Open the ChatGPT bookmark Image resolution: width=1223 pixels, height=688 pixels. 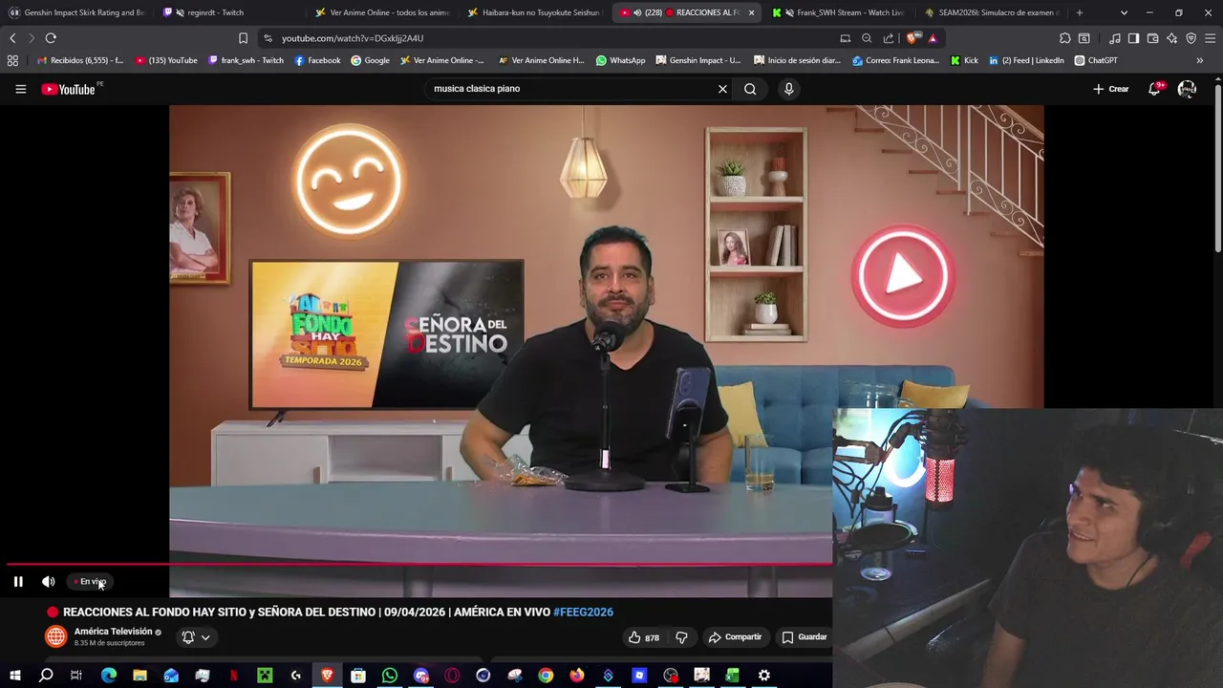click(x=1095, y=60)
